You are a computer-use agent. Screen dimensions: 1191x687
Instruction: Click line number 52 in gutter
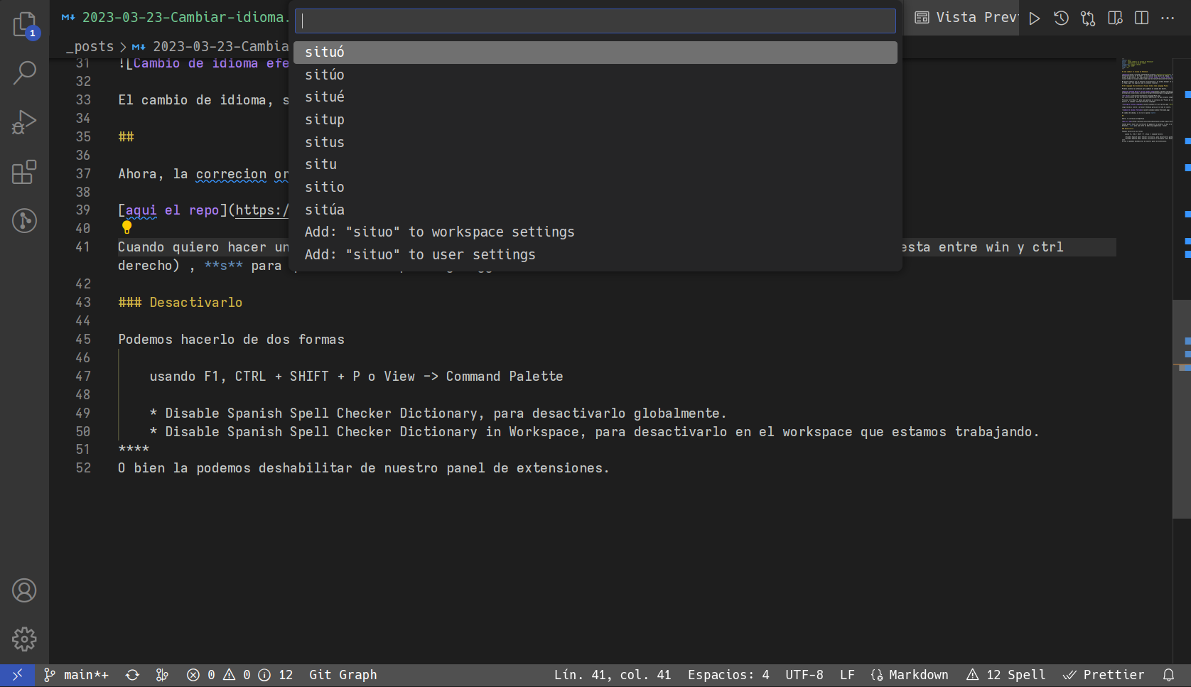pos(83,468)
